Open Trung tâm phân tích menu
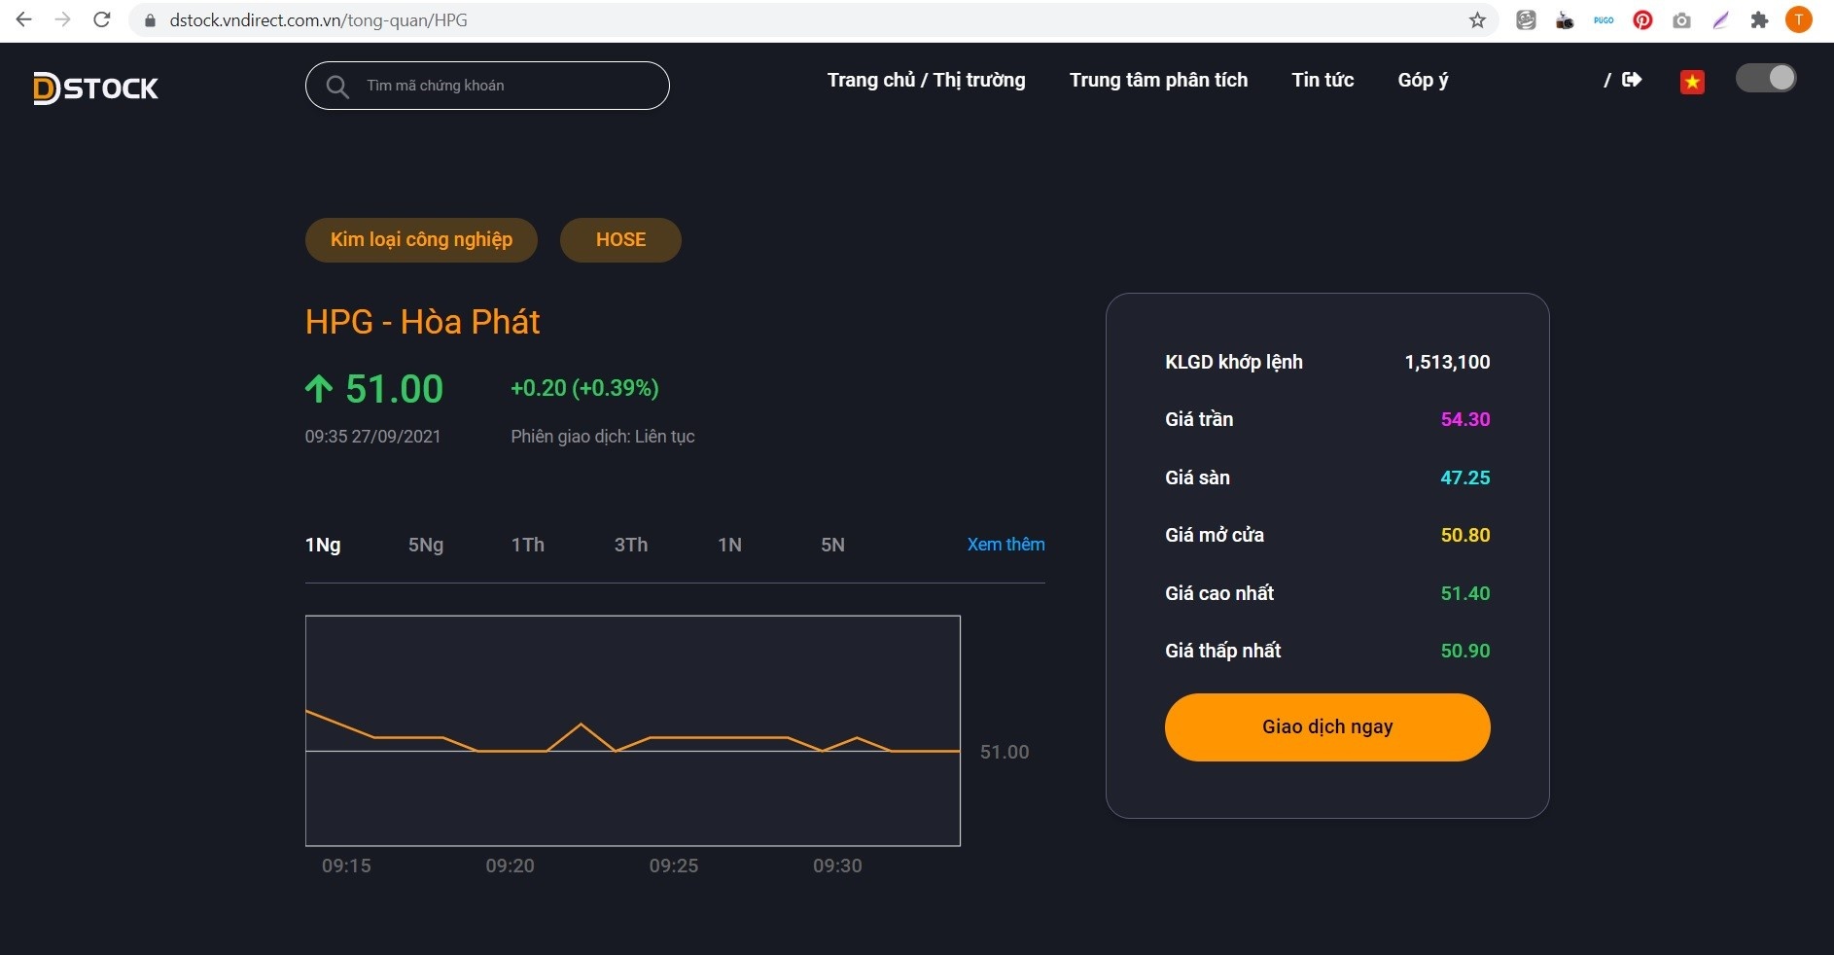Image resolution: width=1834 pixels, height=955 pixels. (x=1158, y=80)
